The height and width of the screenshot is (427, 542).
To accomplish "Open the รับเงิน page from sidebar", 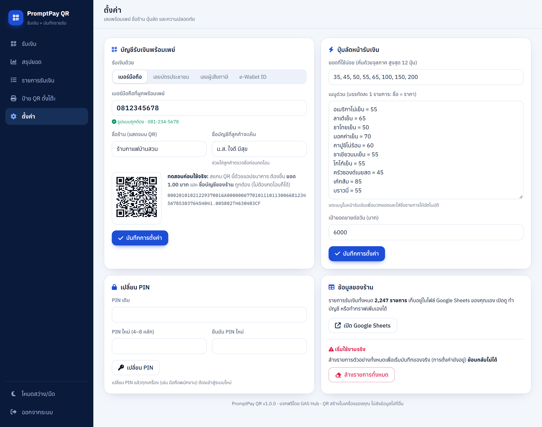I will click(47, 44).
